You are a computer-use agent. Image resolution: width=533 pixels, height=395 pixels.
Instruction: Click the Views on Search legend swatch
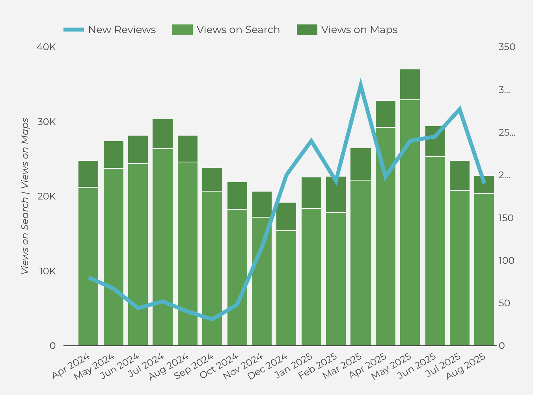pyautogui.click(x=182, y=30)
